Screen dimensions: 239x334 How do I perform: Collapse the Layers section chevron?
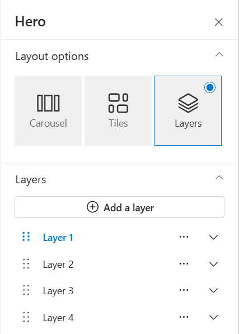[219, 178]
